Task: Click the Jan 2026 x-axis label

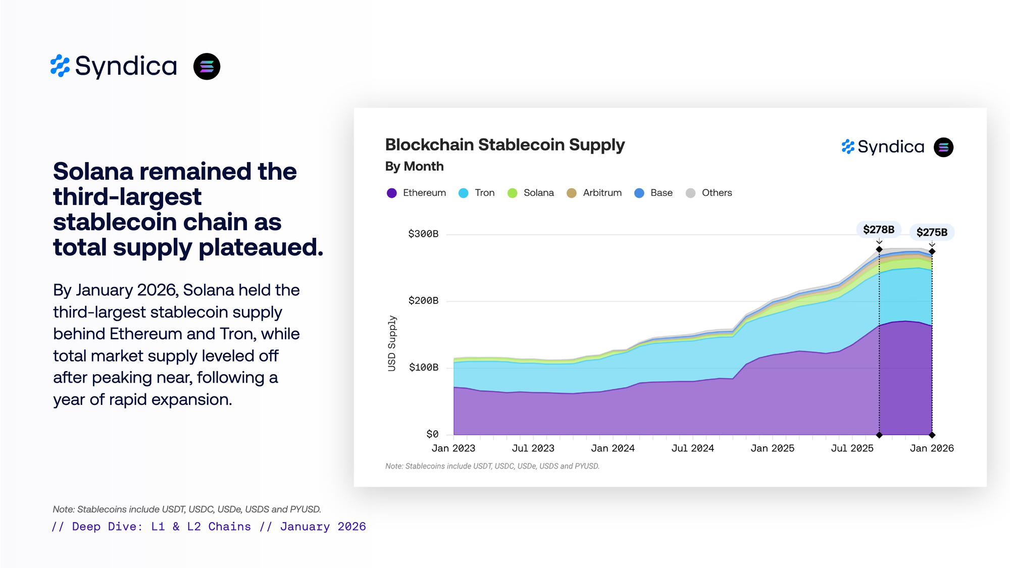Action: click(932, 448)
